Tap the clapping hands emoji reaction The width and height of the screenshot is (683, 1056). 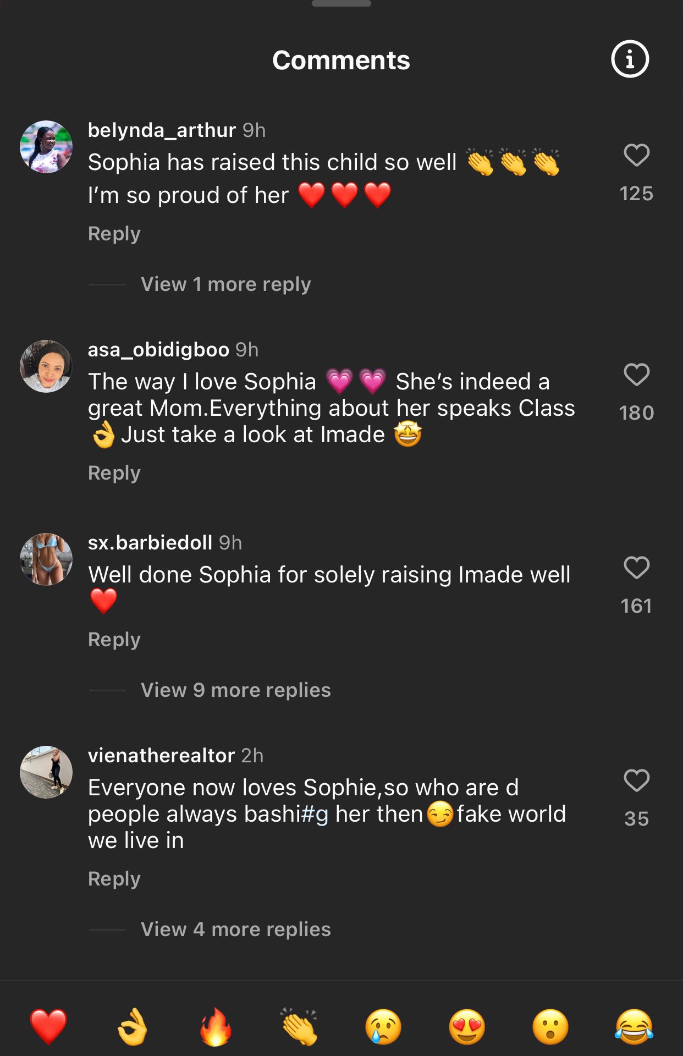tap(299, 1026)
